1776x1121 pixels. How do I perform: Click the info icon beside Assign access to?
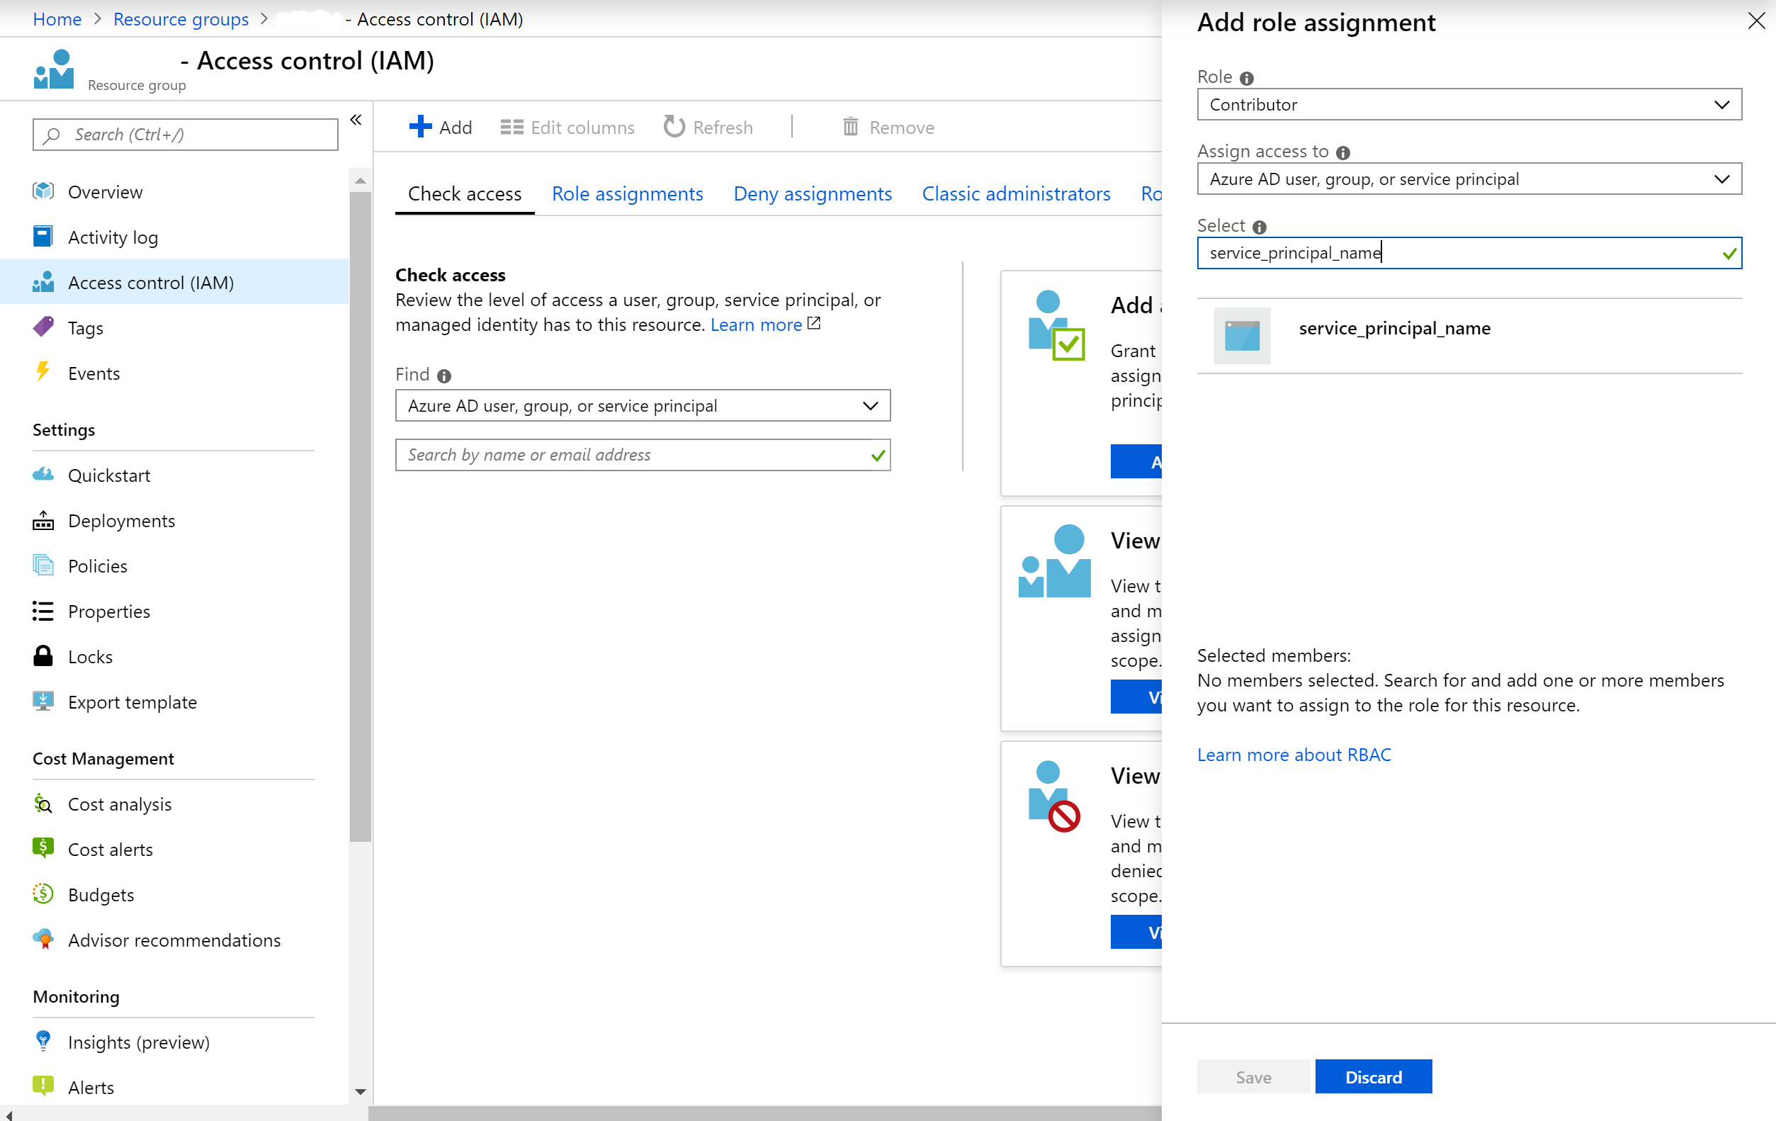1343,152
